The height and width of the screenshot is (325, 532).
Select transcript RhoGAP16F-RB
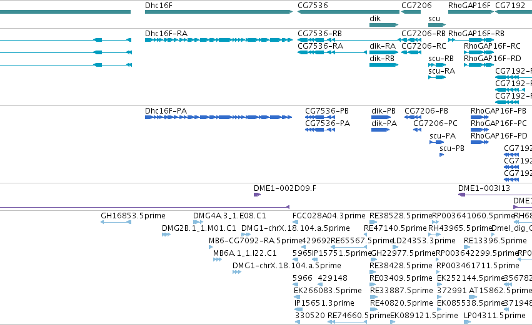tap(471, 40)
